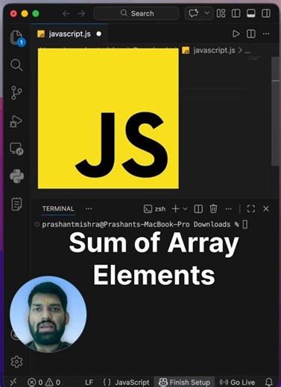Open the Copilot chat dropdown arrow

click(206, 13)
